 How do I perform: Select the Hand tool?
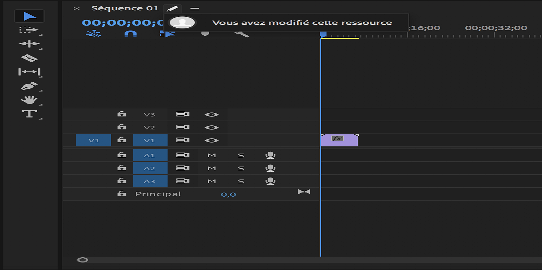29,100
